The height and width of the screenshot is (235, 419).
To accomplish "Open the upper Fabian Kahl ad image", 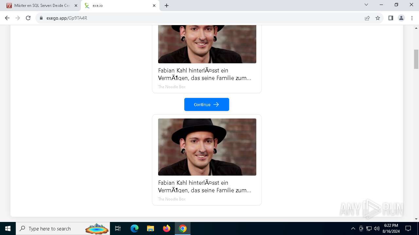I will click(207, 44).
